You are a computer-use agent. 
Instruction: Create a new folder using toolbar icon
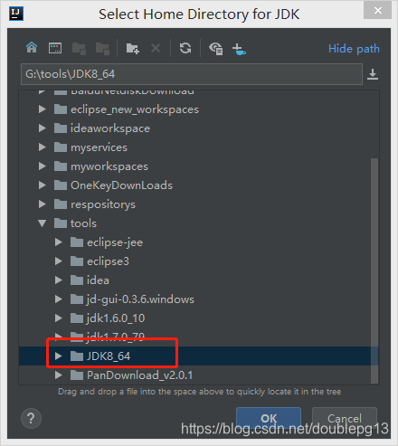(133, 48)
